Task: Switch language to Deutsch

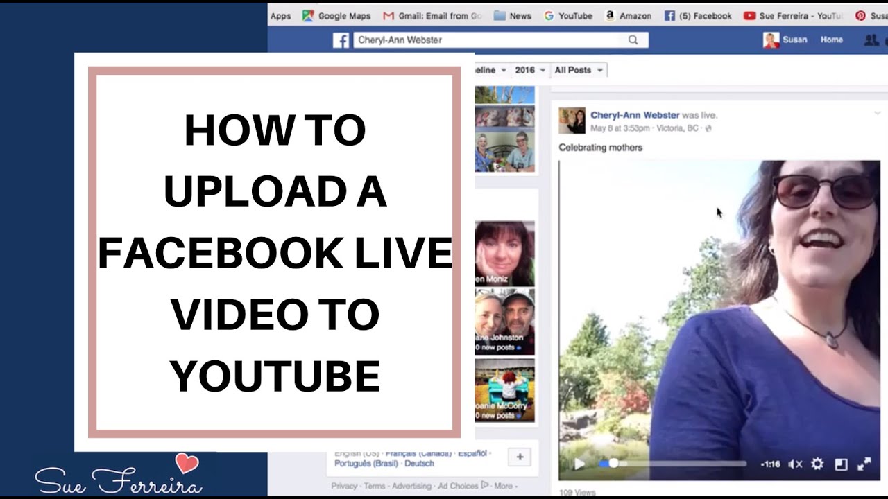Action: [x=419, y=463]
